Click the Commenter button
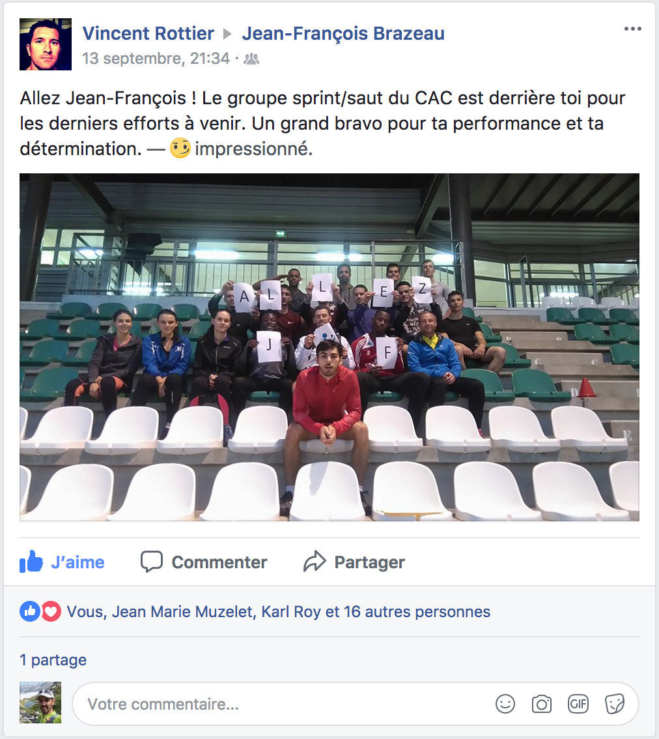Screen dimensions: 659x739 pos(204,562)
